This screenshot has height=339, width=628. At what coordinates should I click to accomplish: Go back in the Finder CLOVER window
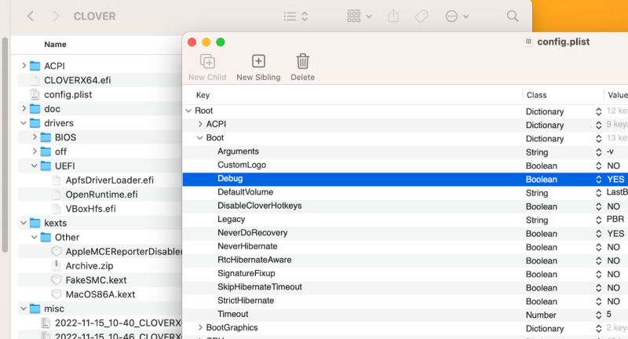(31, 16)
